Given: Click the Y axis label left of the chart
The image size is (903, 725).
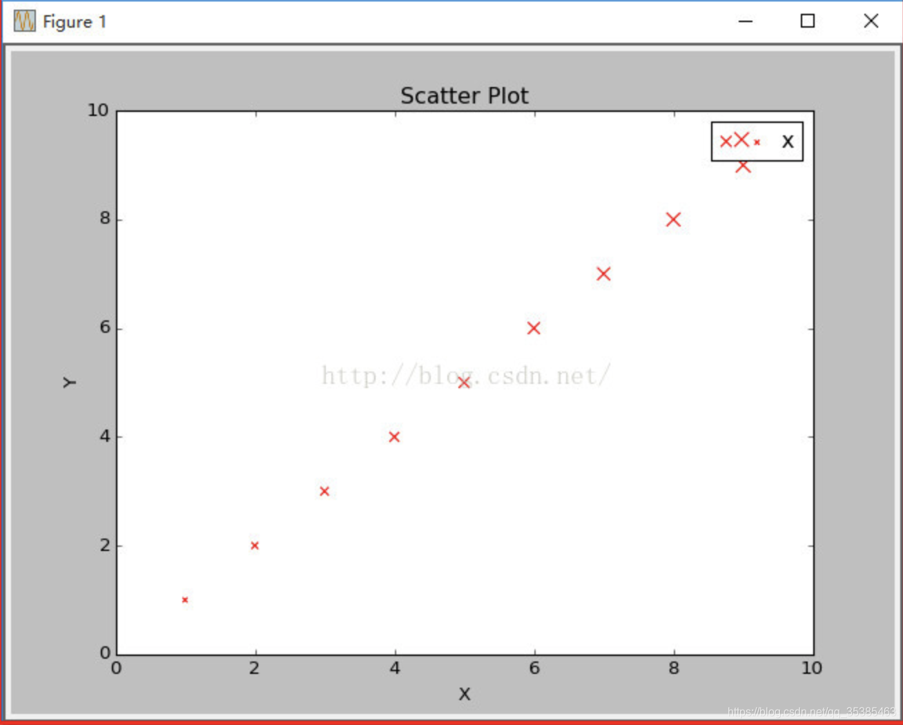Looking at the screenshot, I should click(69, 383).
